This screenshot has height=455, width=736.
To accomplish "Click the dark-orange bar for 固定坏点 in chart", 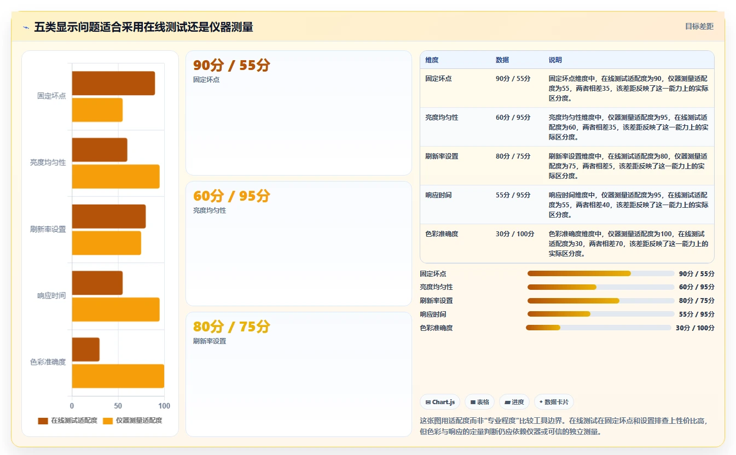I will 113,83.
